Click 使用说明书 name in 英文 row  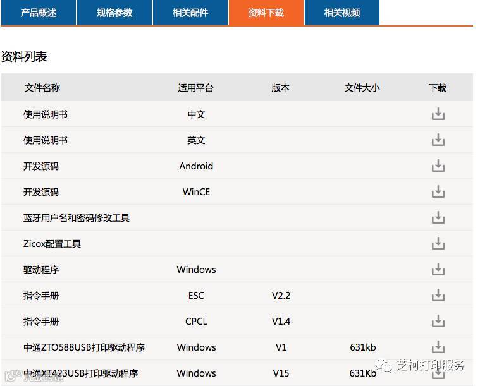pos(46,140)
